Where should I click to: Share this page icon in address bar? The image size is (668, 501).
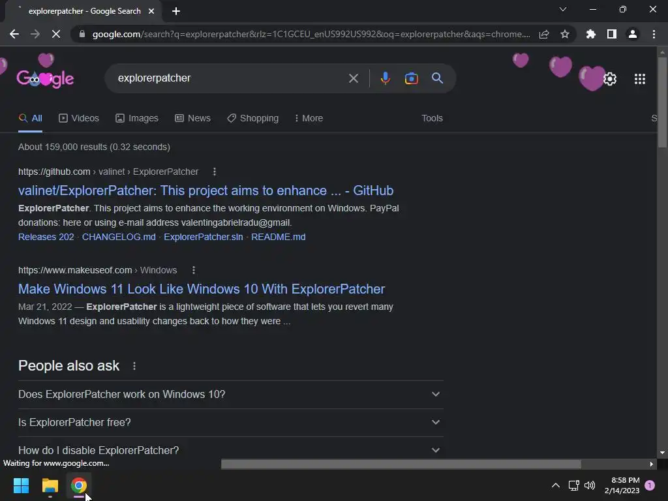pos(544,34)
